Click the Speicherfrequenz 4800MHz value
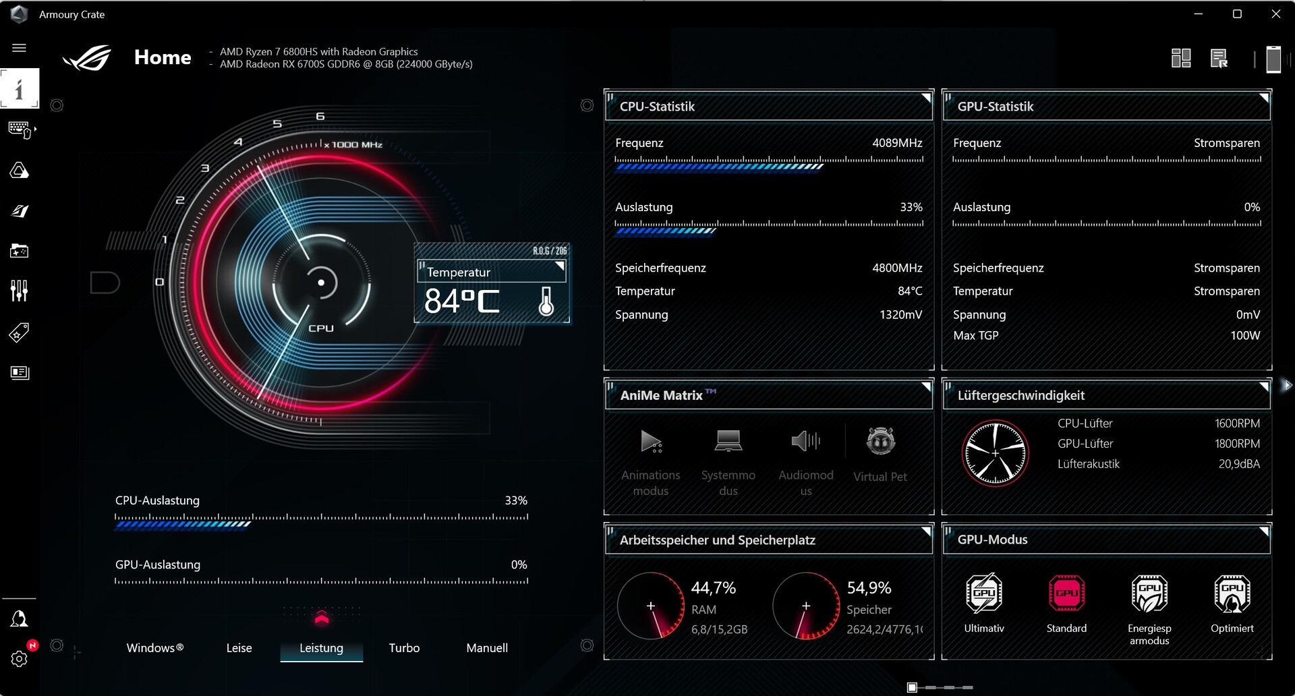This screenshot has width=1295, height=696. click(x=897, y=268)
